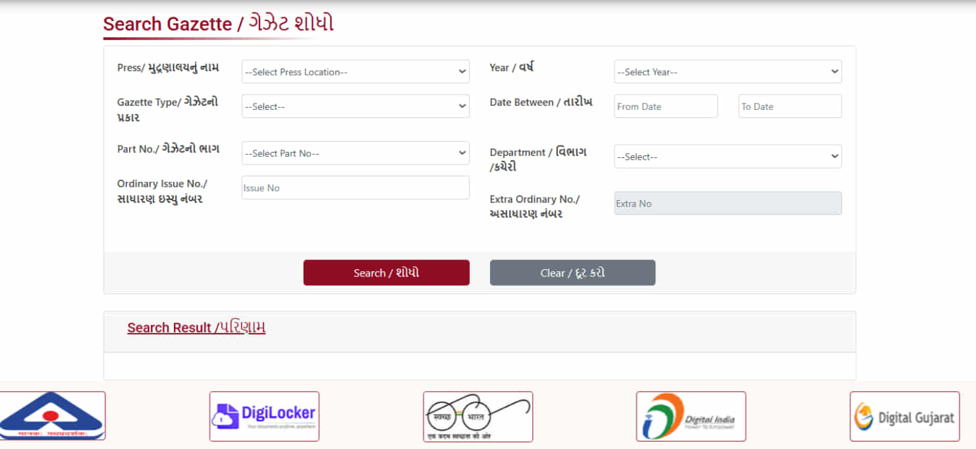This screenshot has height=449, width=976.
Task: Open the Gazette Type dropdown
Action: (356, 106)
